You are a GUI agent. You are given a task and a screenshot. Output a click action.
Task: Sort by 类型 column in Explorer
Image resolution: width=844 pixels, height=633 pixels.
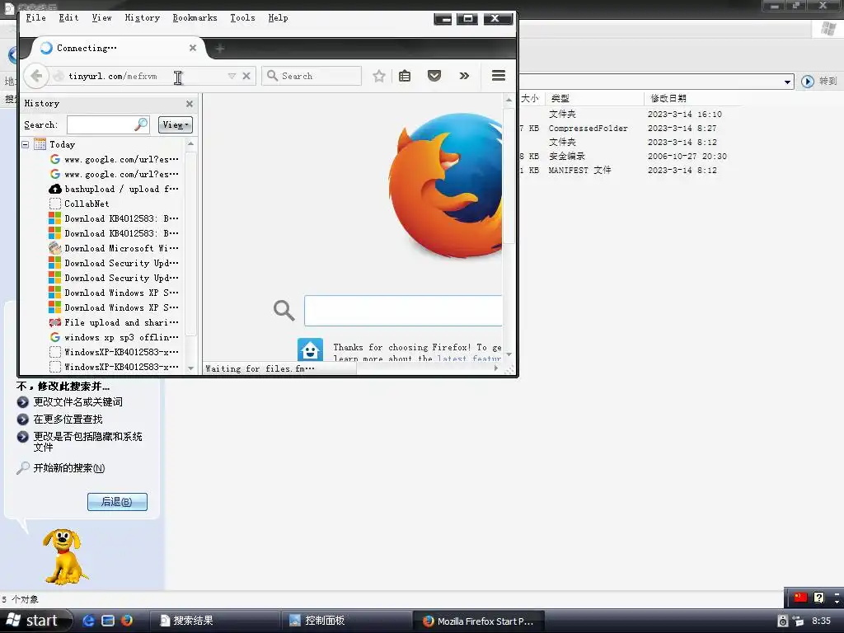tap(594, 98)
